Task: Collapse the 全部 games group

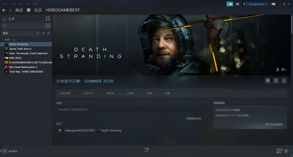Action: (3, 40)
